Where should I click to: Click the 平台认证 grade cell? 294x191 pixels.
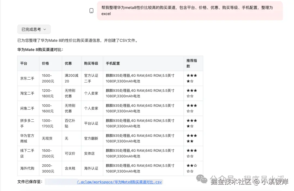coord(92,123)
